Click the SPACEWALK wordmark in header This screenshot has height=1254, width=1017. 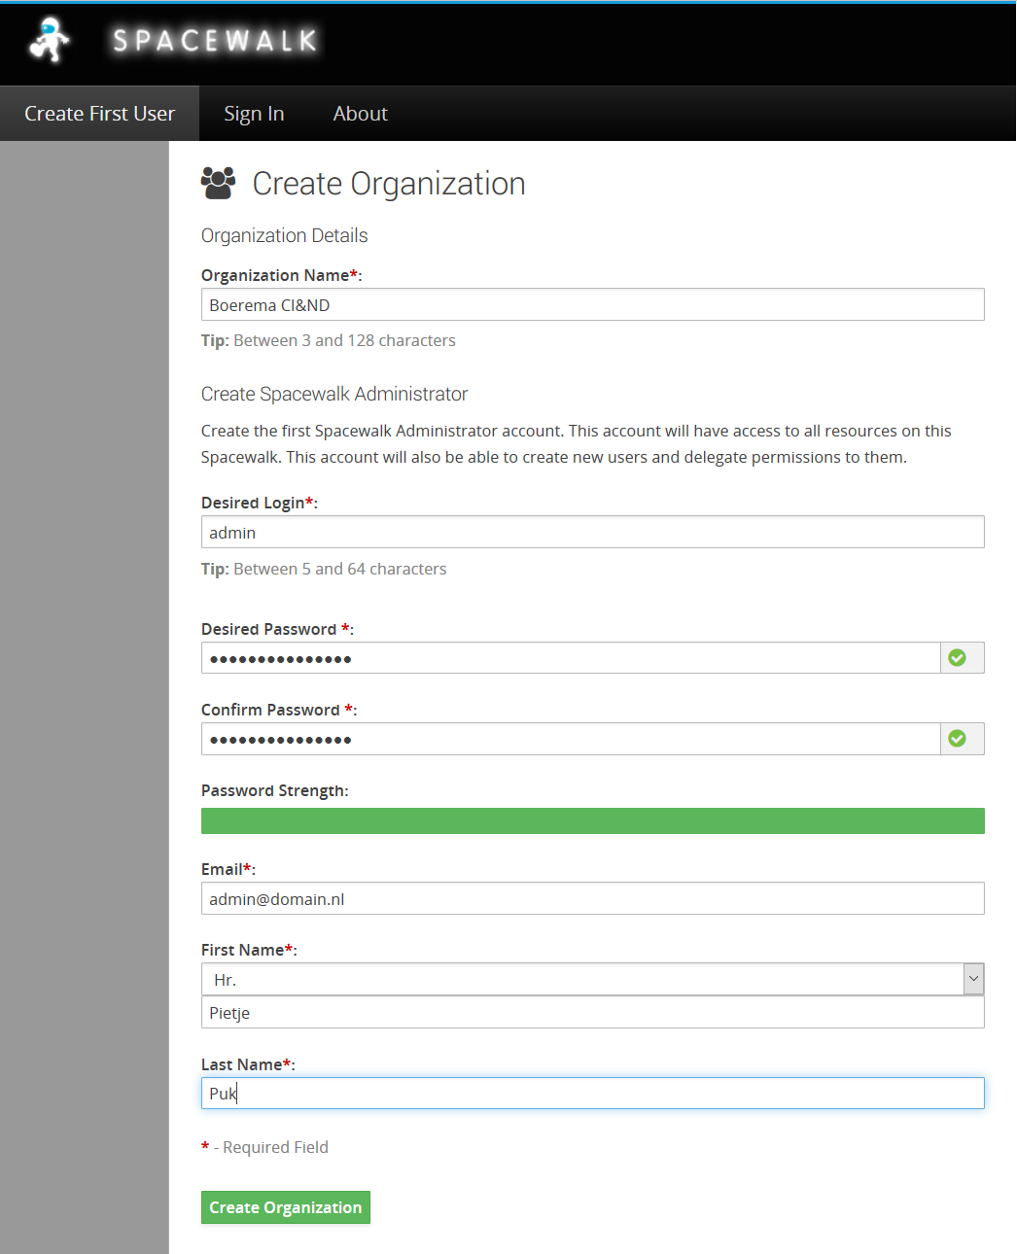tap(215, 41)
